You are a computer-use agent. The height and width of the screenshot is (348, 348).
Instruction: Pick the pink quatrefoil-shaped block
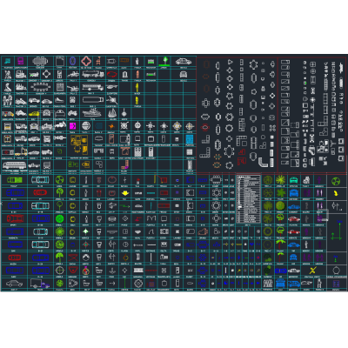[x=86, y=61]
